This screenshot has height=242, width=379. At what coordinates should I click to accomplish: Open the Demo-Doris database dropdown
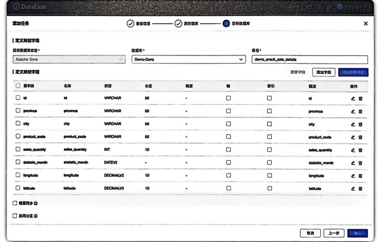point(189,59)
